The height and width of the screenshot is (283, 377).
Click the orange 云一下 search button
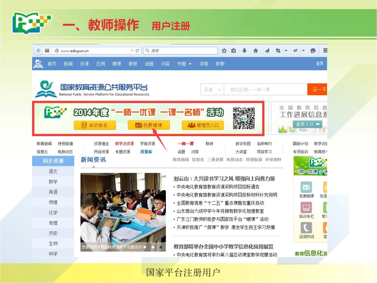tap(317, 89)
